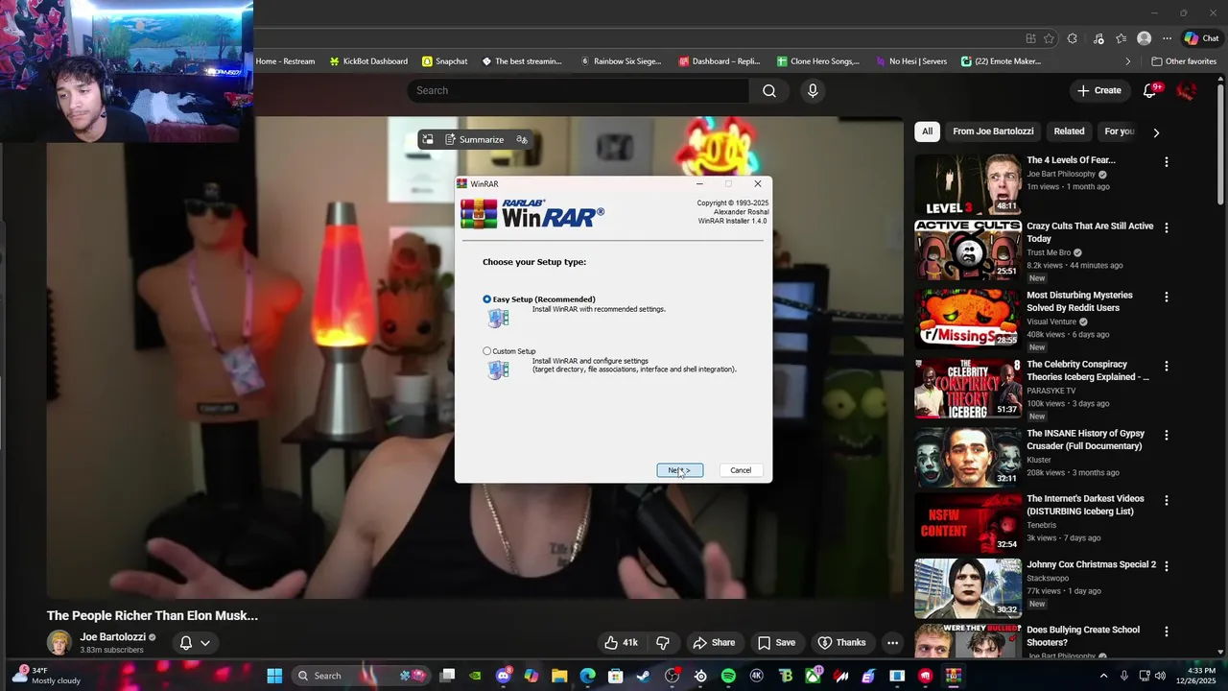
Task: Open options for Gypsy Crusader documentary video
Action: coord(1167,436)
